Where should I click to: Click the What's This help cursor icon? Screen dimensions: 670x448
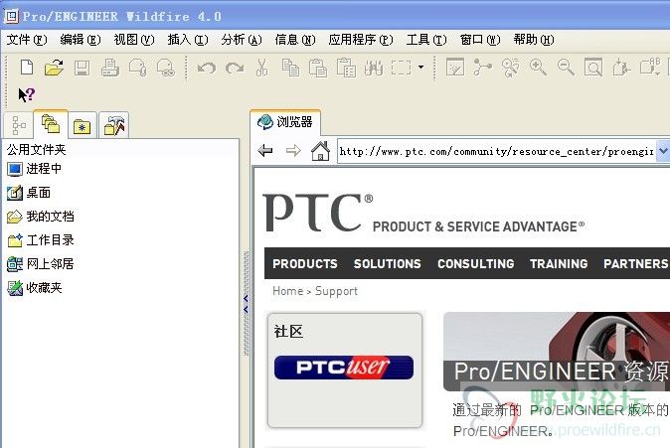pos(26,94)
